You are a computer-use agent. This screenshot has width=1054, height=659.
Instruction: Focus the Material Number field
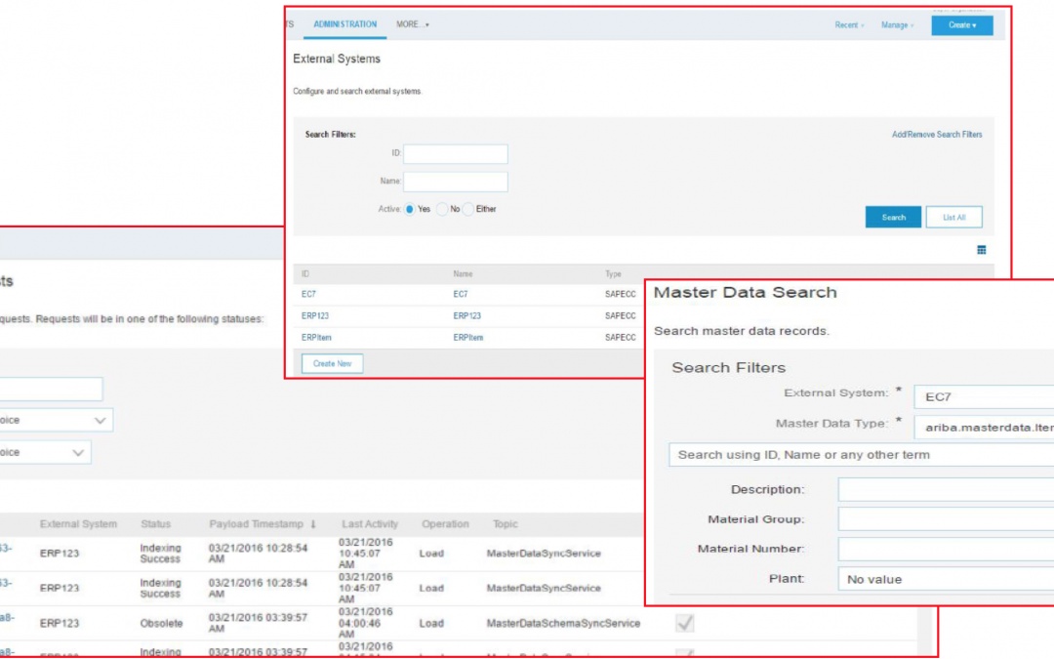click(x=946, y=549)
